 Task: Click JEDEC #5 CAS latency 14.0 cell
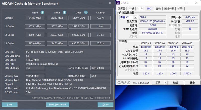pos(146,51)
